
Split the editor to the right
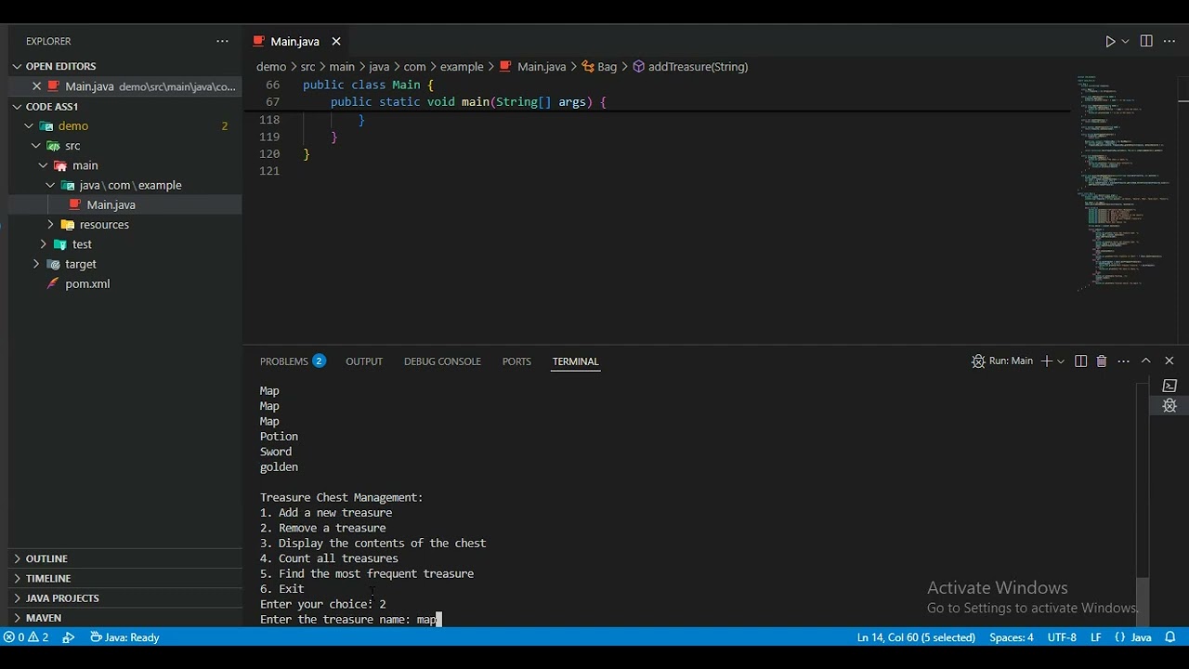pos(1146,41)
